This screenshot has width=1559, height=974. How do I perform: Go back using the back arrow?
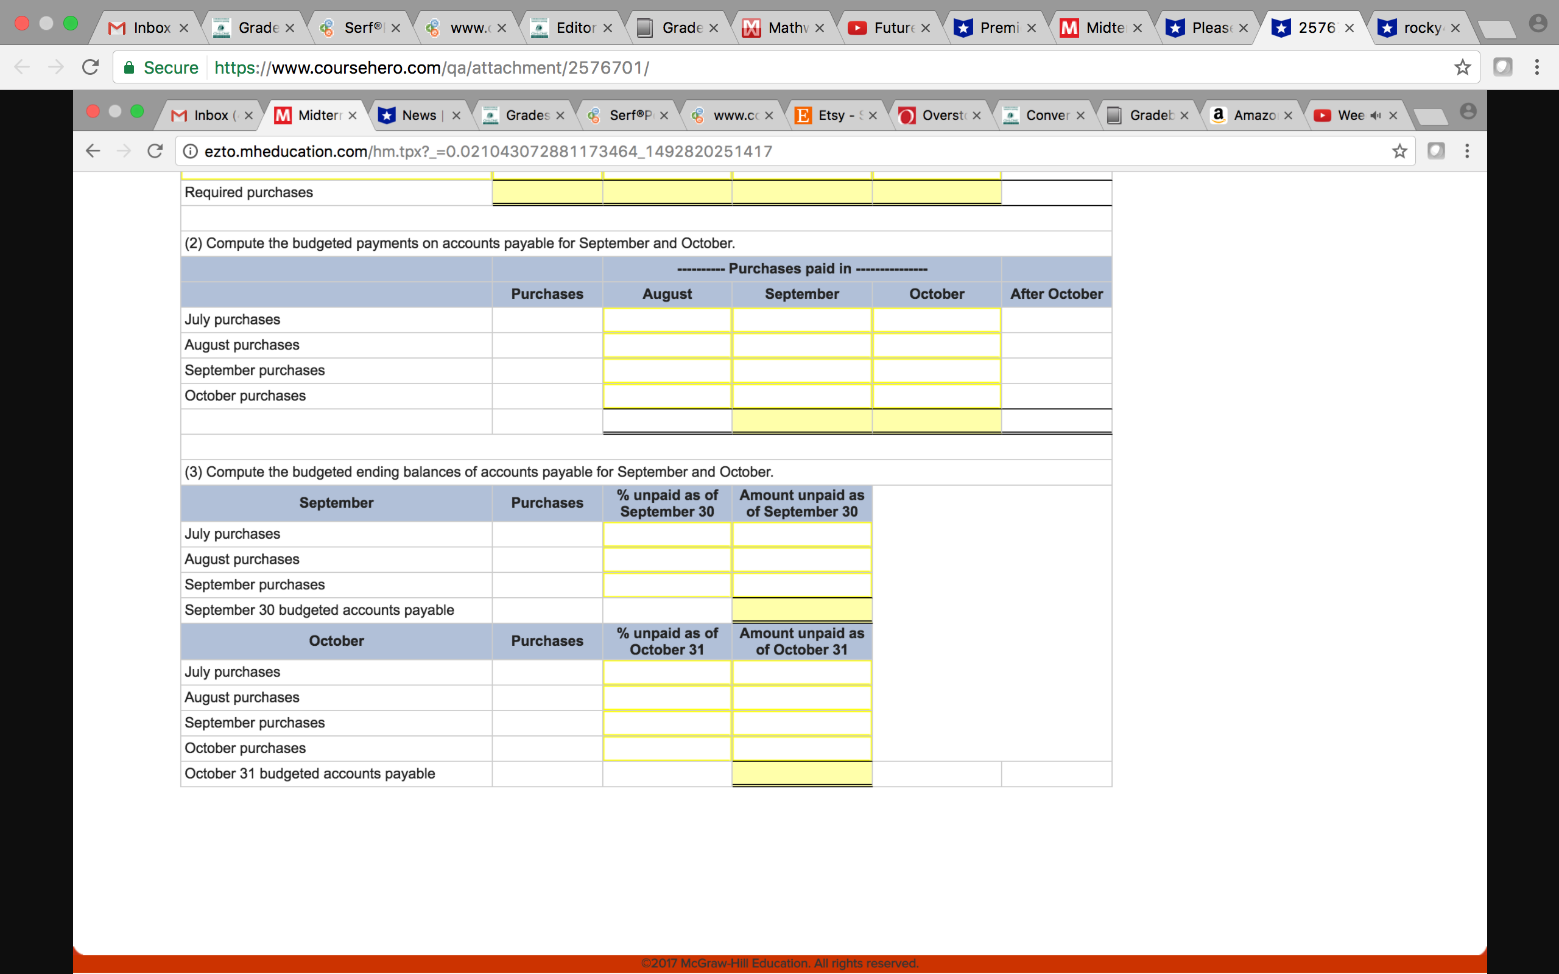22,67
